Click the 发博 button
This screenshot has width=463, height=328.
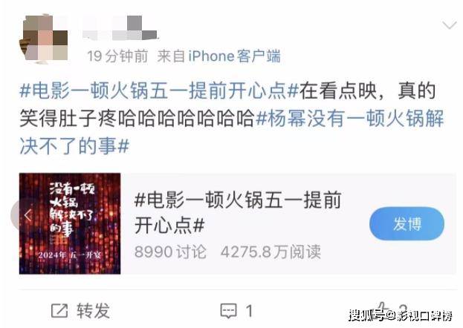pyautogui.click(x=407, y=224)
